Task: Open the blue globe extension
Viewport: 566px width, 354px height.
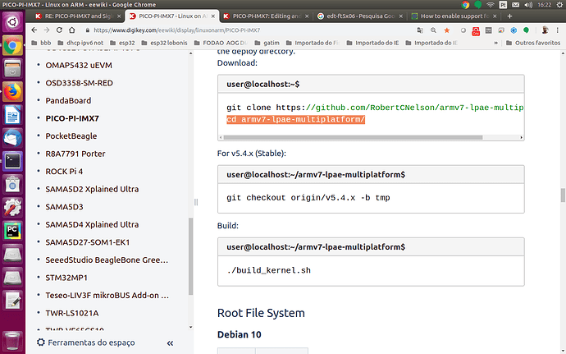Action: pyautogui.click(x=514, y=30)
